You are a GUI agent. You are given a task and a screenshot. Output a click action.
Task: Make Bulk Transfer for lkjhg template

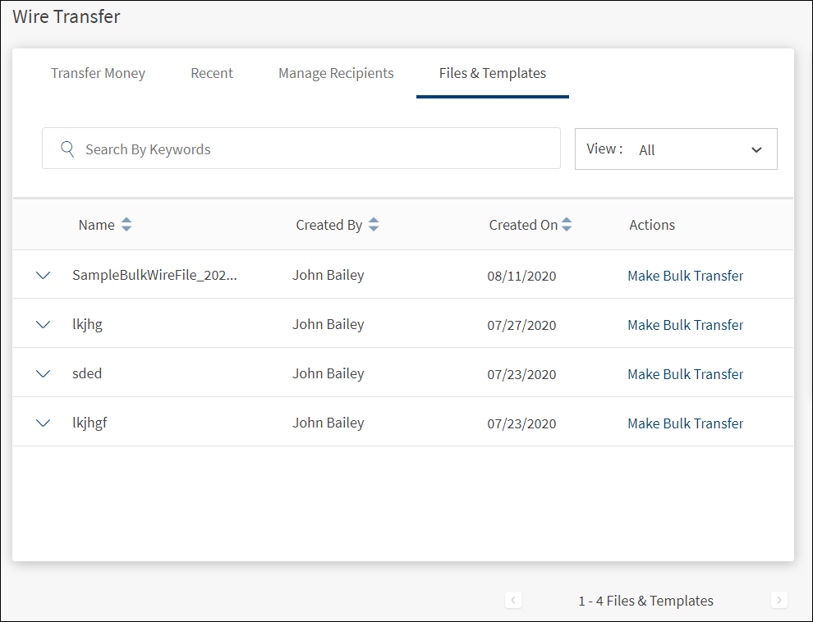686,325
